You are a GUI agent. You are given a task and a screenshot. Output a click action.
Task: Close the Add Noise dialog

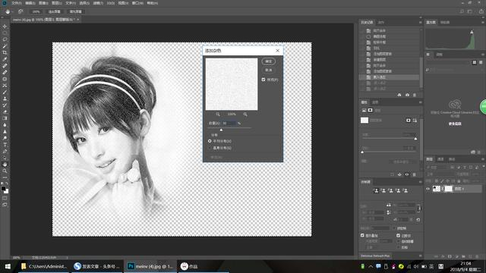(x=277, y=51)
